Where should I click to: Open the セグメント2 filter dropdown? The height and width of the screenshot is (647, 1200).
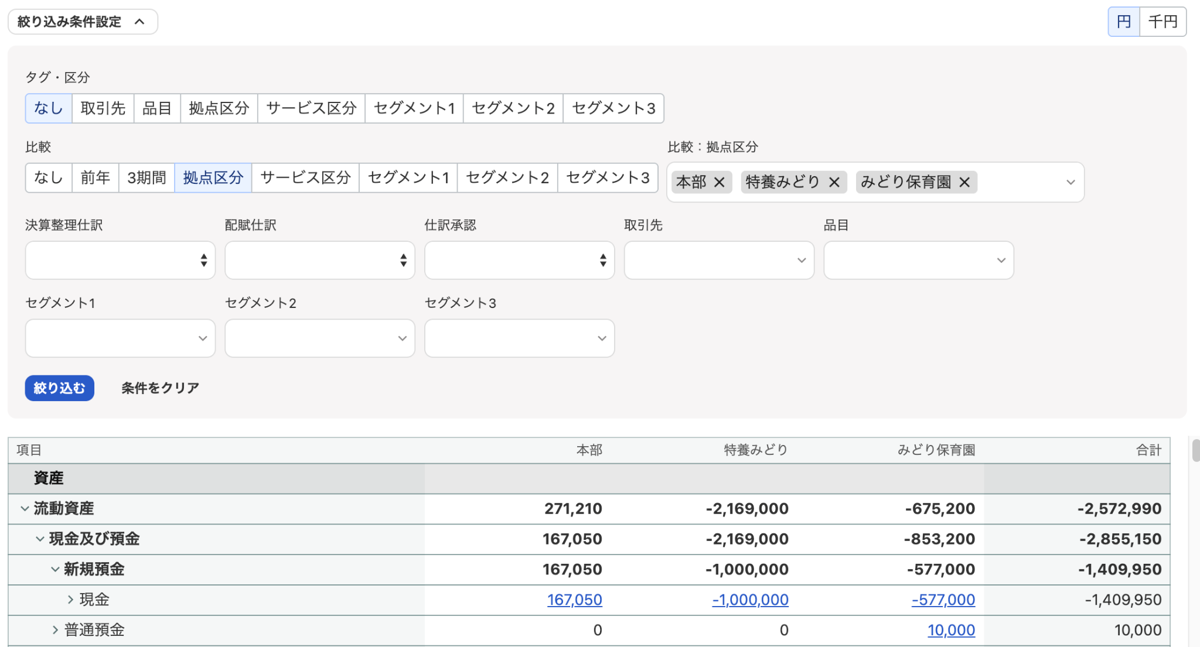coord(320,338)
